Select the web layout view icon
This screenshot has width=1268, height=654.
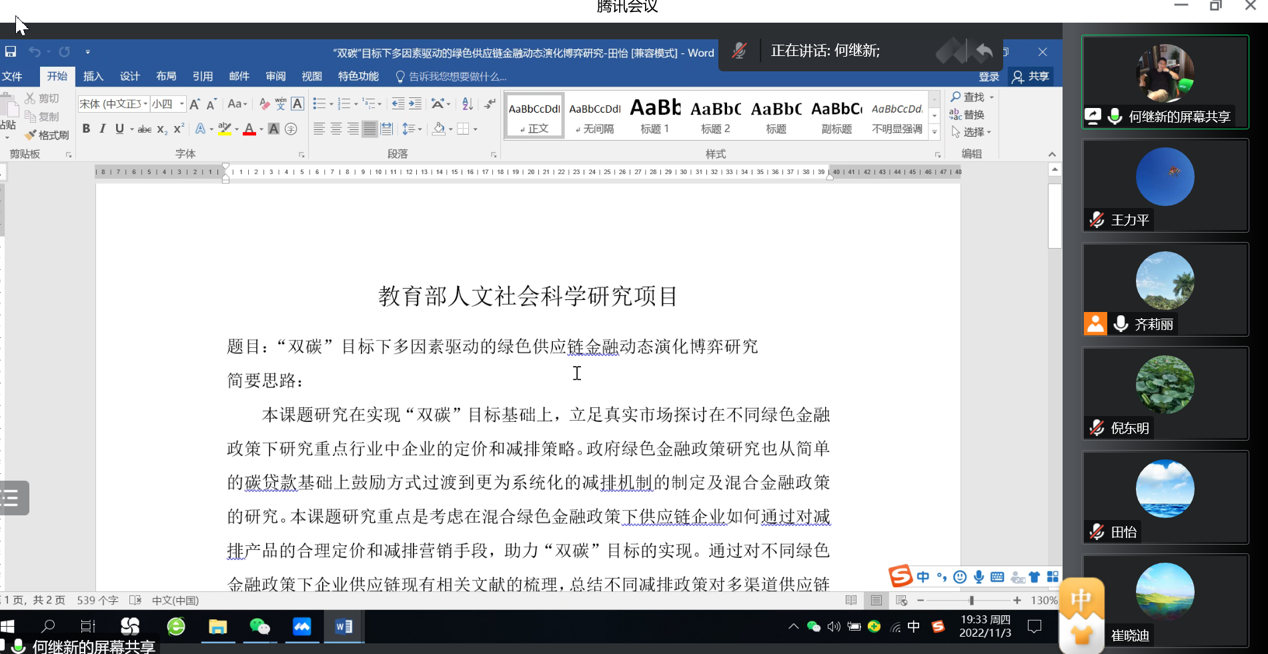[901, 601]
